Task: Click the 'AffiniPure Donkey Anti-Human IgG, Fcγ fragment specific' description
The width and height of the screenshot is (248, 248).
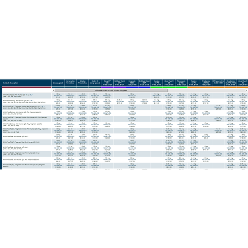Action: pyautogui.click(x=22, y=112)
